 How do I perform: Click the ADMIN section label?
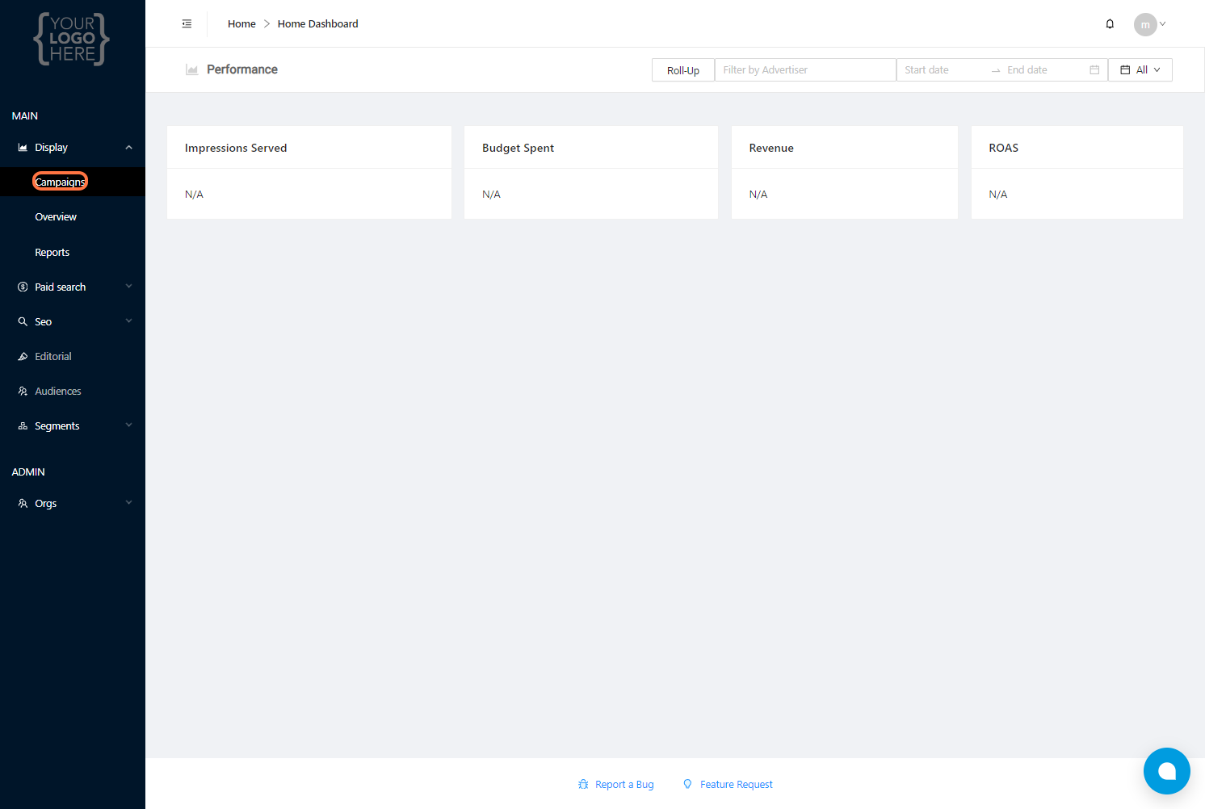click(x=28, y=472)
